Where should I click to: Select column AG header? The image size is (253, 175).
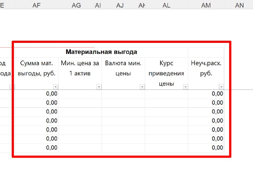[76, 5]
